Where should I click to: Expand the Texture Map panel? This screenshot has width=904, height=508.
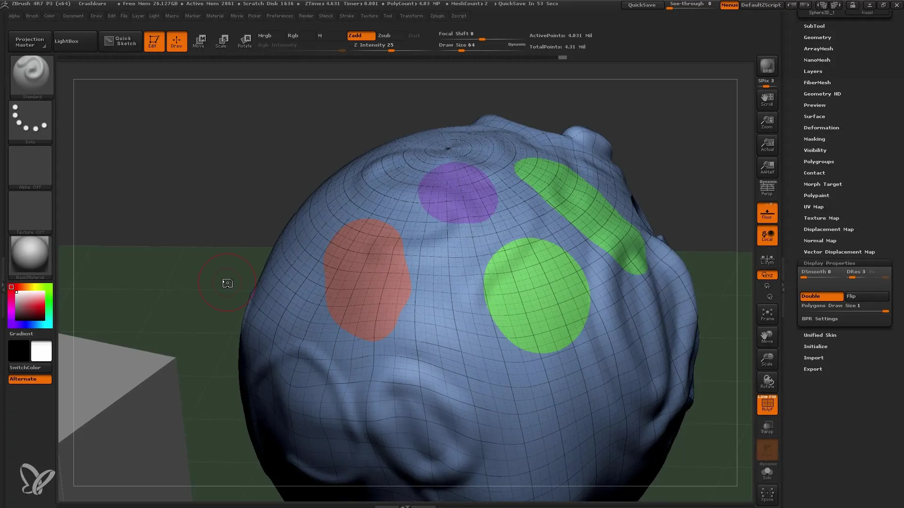click(x=821, y=218)
